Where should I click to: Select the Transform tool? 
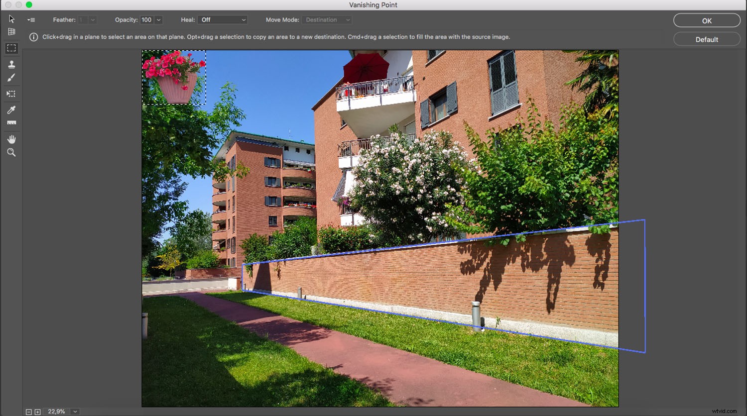coord(11,94)
